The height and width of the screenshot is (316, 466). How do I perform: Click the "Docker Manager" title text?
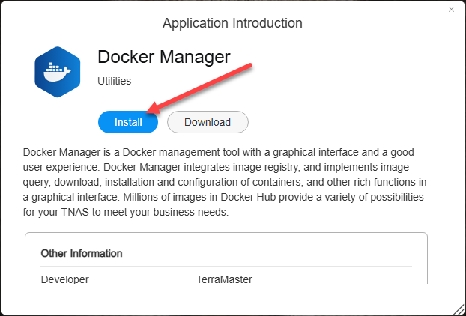click(x=164, y=57)
